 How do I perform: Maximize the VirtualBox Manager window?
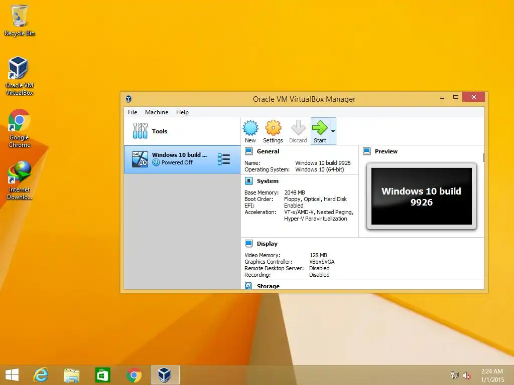coord(456,97)
